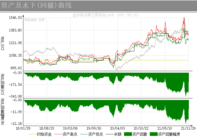Click the 资产低点 legend green line
Screen dimensions: 197x138
click(84, 134)
